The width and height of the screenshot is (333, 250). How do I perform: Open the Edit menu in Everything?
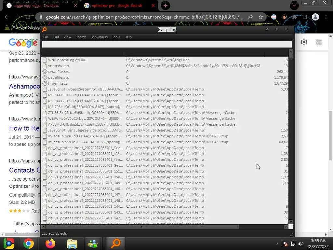[56, 37]
